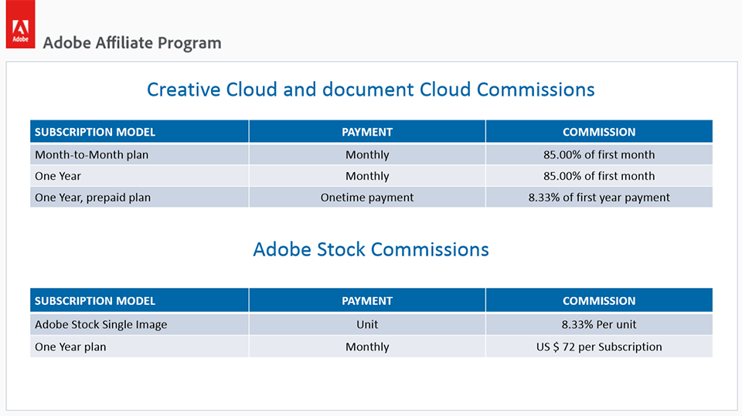Click 'US $ 72 per Subscription' cell
Viewport: 742px width, 416px height.
click(x=599, y=347)
